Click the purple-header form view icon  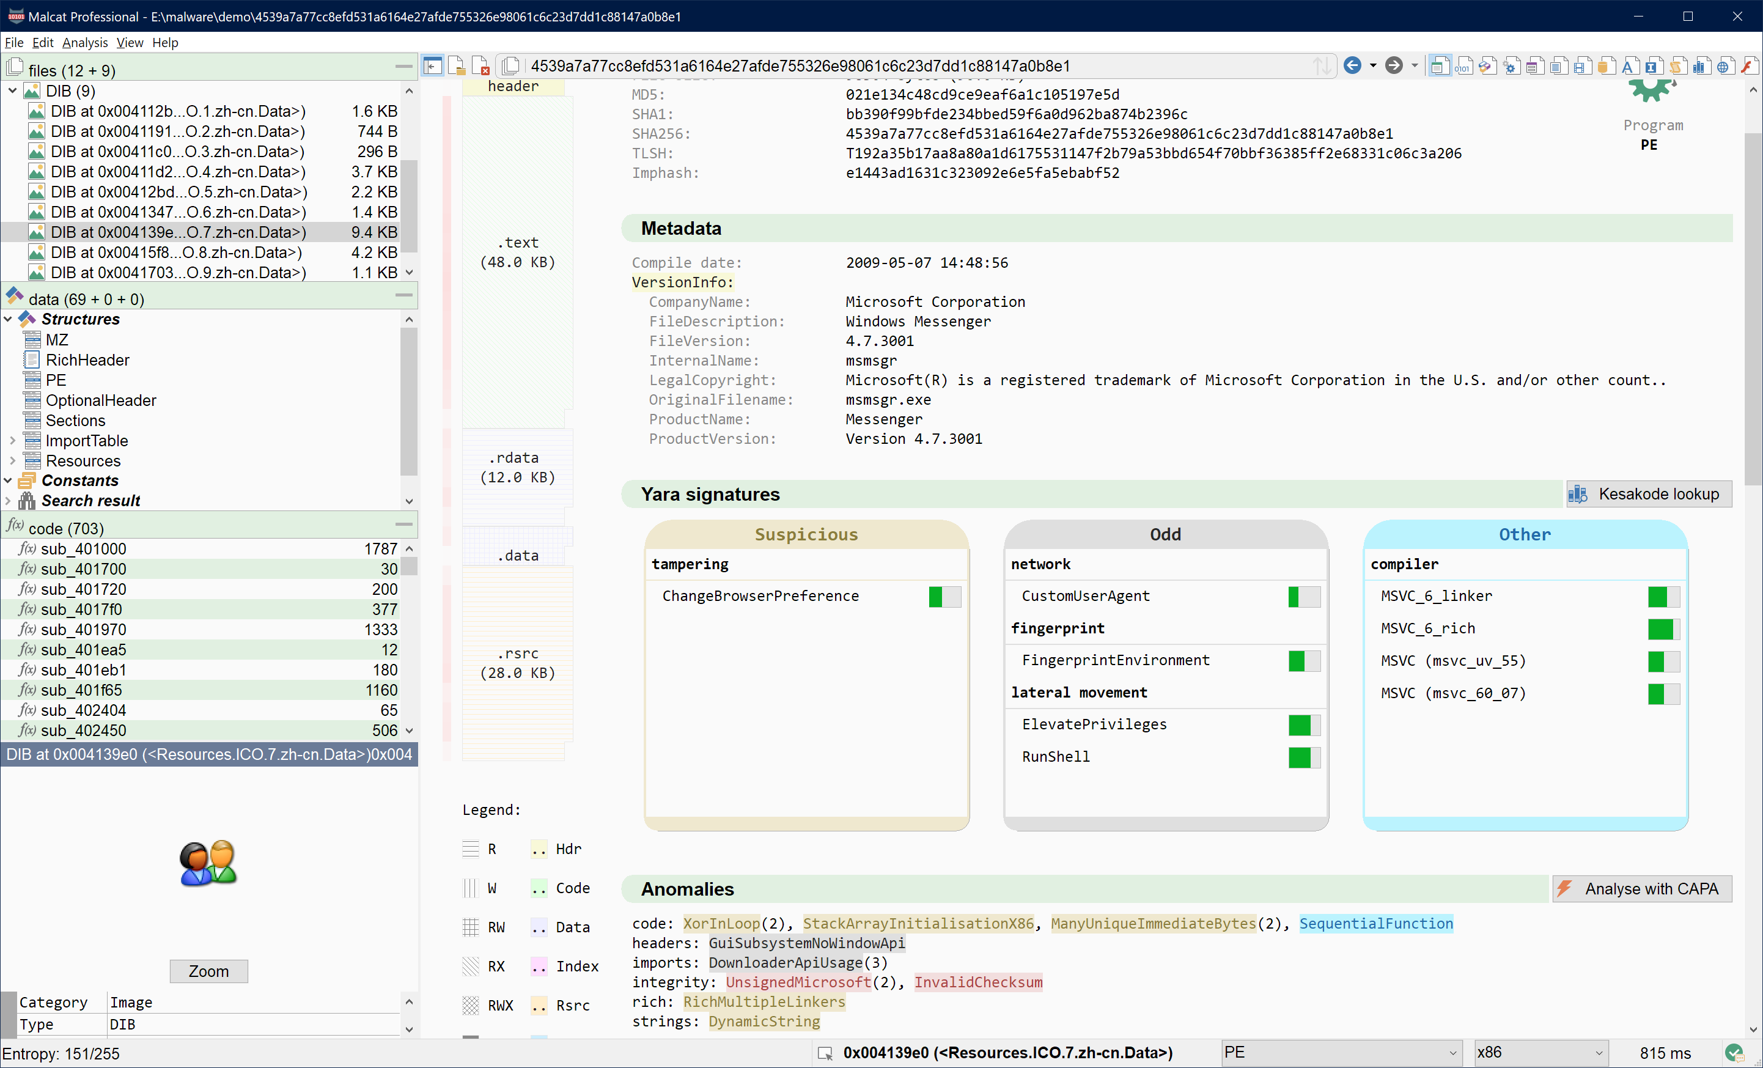(1535, 66)
